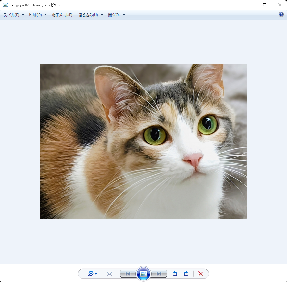Start the slideshow with the center button
The width and height of the screenshot is (287, 282).
[143, 274]
